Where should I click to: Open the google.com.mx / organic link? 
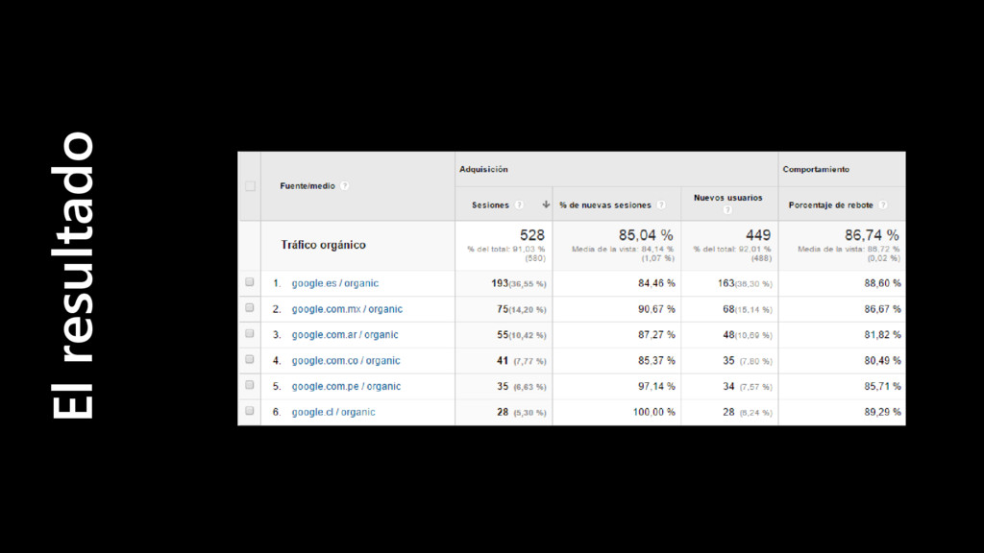tap(347, 309)
